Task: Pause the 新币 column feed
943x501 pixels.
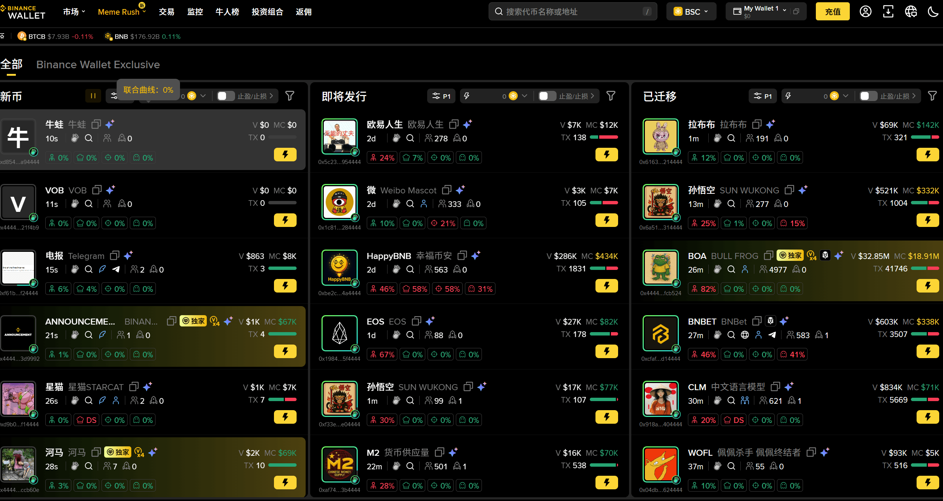Action: click(x=93, y=96)
